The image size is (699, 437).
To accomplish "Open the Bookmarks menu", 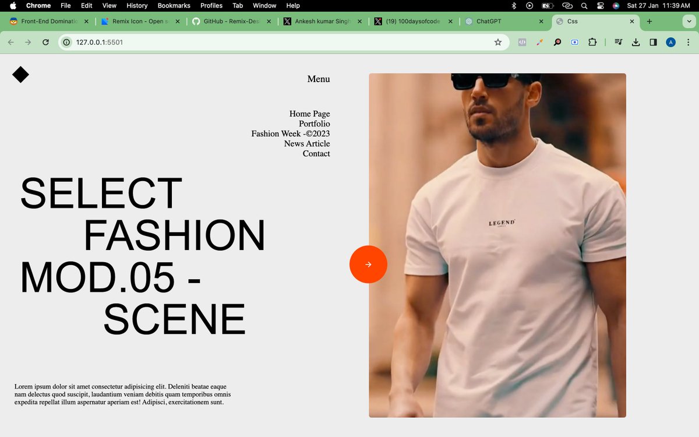I will point(174,5).
